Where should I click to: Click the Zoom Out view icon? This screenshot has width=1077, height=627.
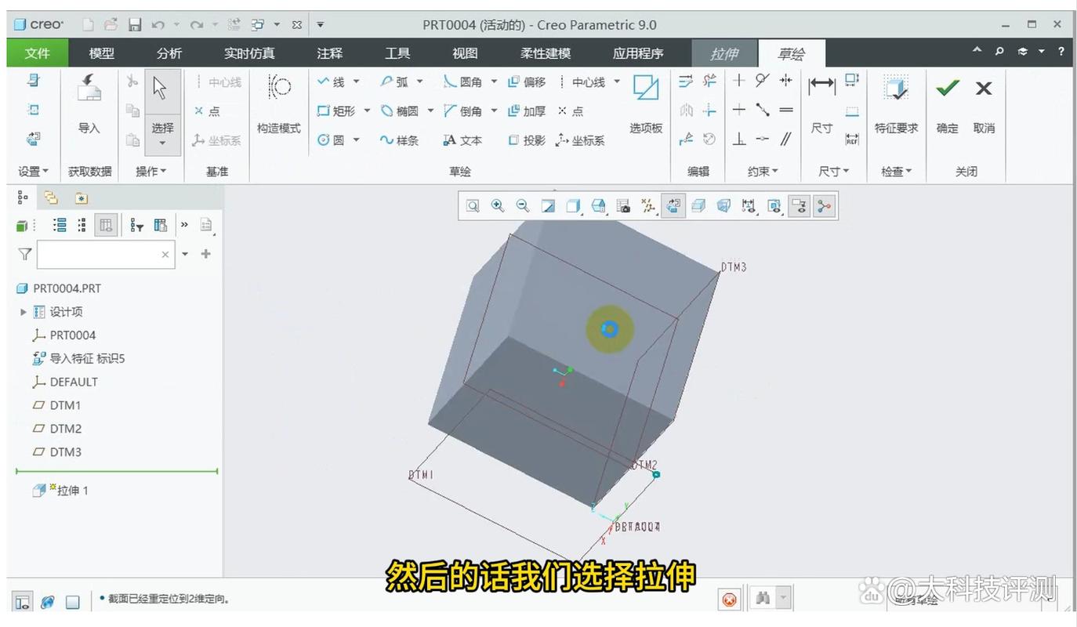click(523, 206)
